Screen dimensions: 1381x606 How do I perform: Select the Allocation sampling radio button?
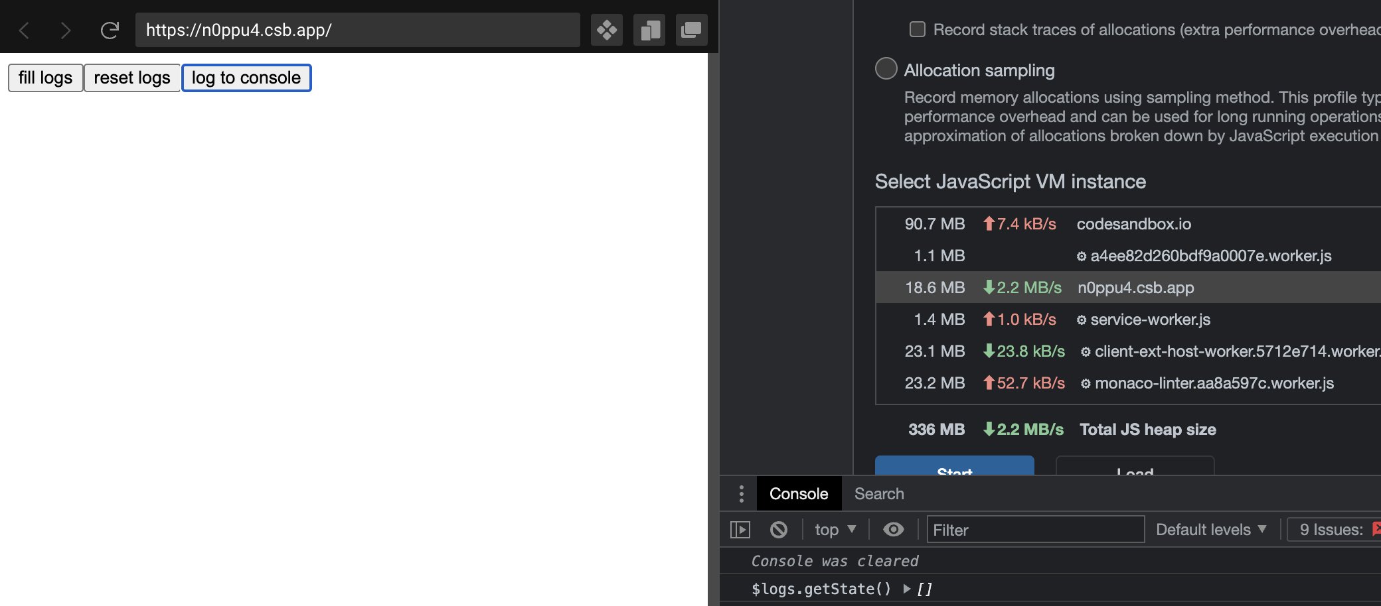coord(886,68)
